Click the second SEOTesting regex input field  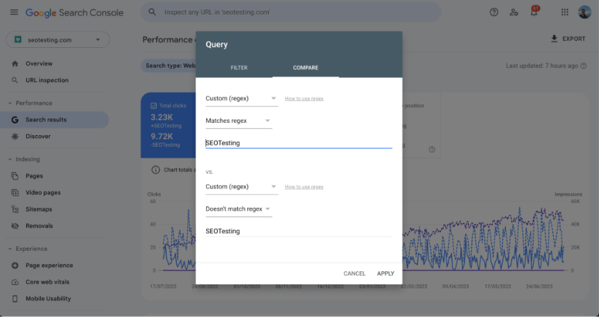298,231
